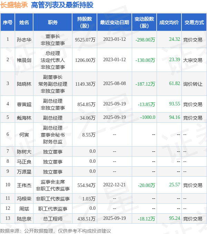Click the 数据来源 disclaimer footer text
Screen dimensions: 207x234
tap(56, 231)
